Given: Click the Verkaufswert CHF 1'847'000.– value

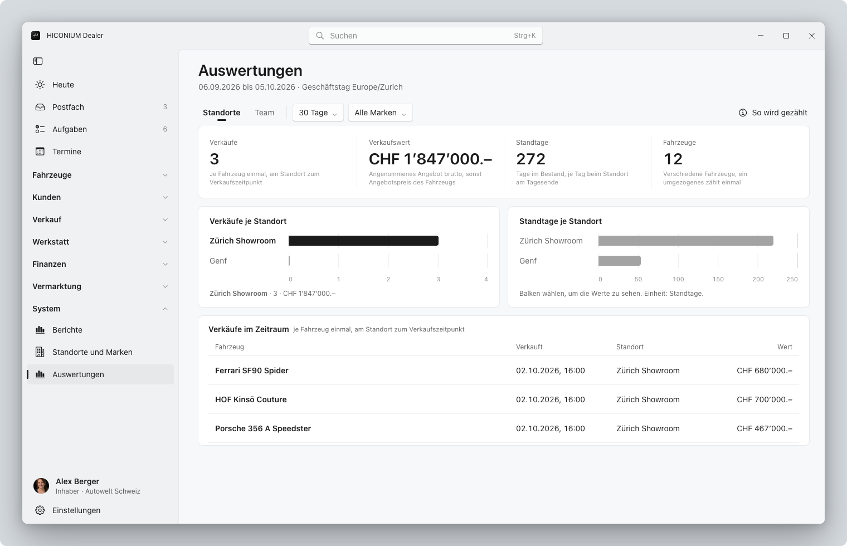Looking at the screenshot, I should coord(431,159).
